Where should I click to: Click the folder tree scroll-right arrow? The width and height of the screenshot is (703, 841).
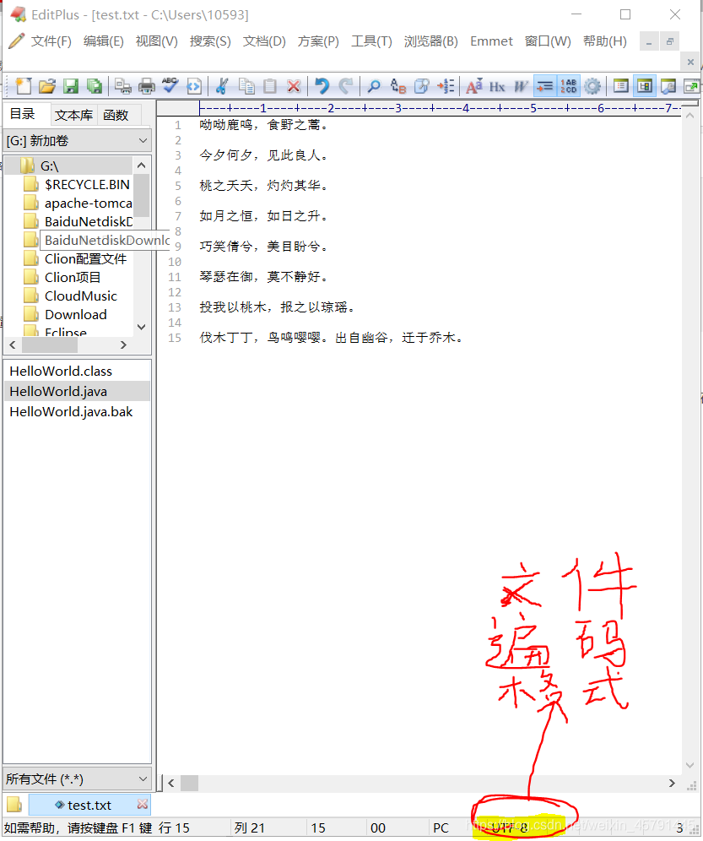pos(123,345)
